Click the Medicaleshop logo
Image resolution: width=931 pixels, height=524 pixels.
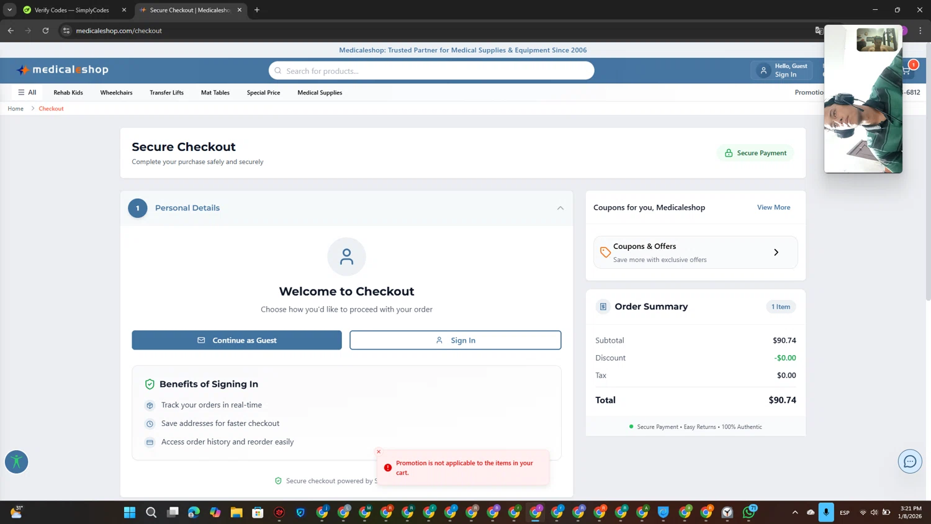coord(63,70)
